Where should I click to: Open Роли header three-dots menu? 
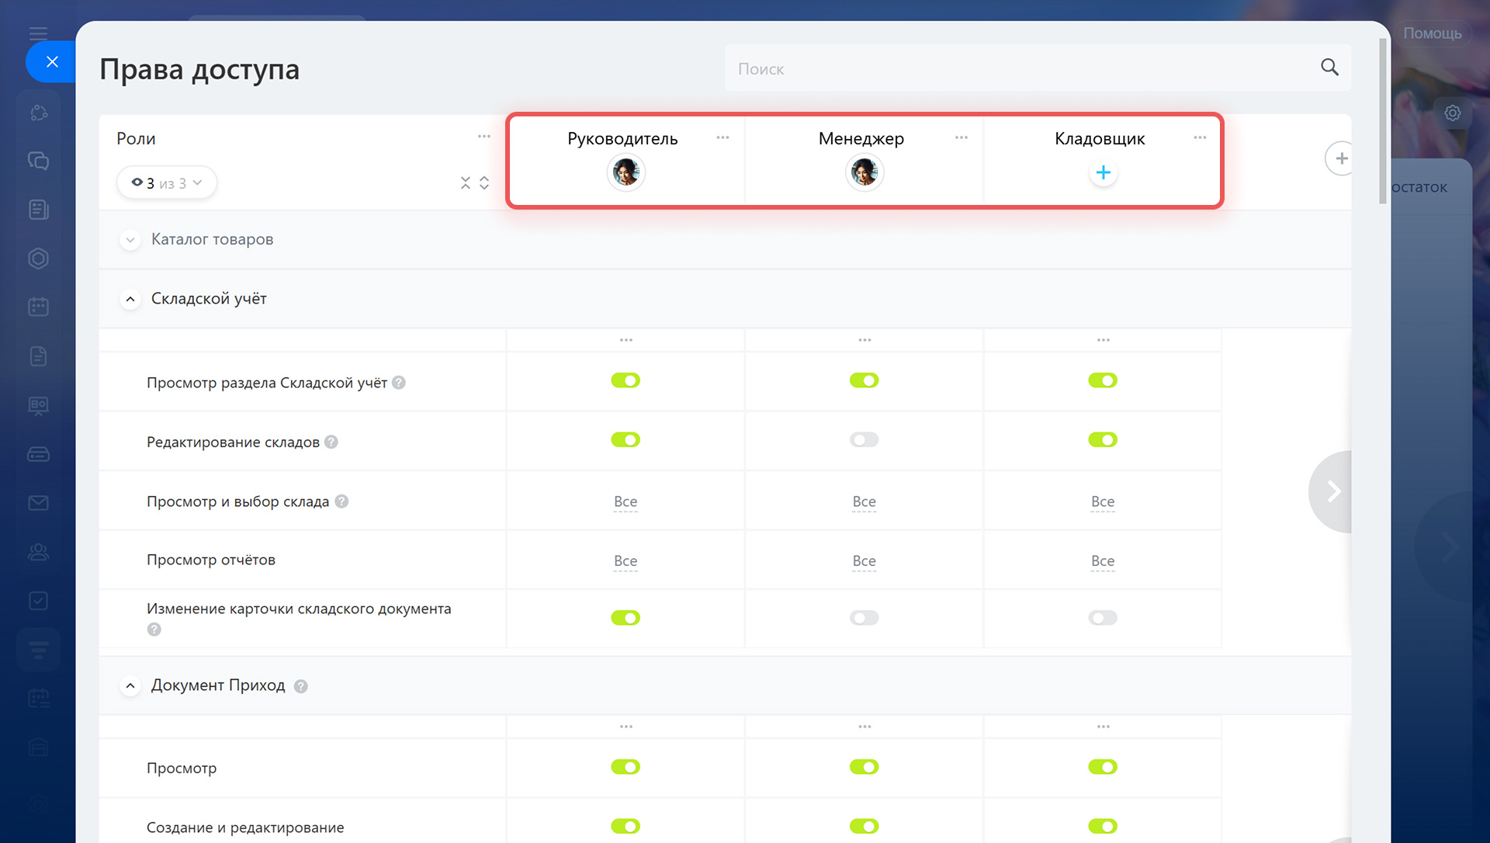pyautogui.click(x=483, y=137)
